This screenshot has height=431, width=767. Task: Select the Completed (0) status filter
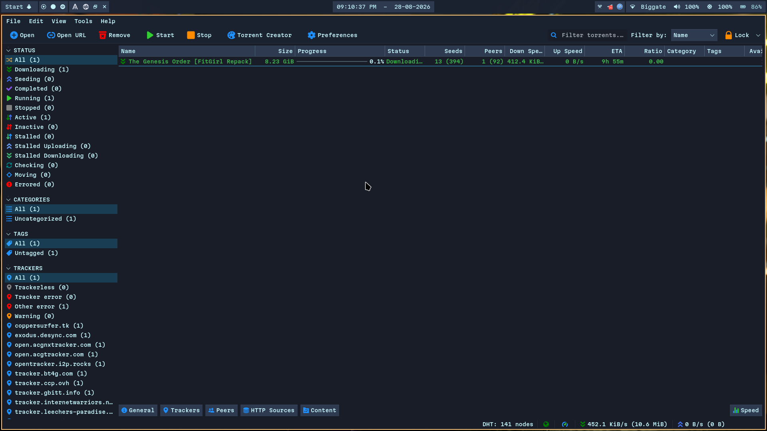pos(61,89)
